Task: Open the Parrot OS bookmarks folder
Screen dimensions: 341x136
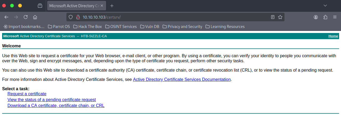Action: pyautogui.click(x=59, y=27)
